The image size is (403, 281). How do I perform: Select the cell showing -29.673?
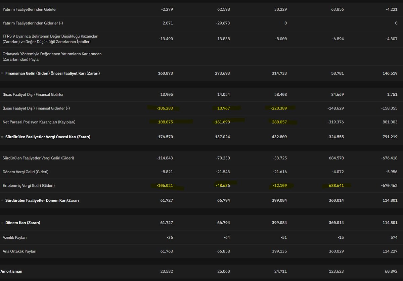click(223, 23)
